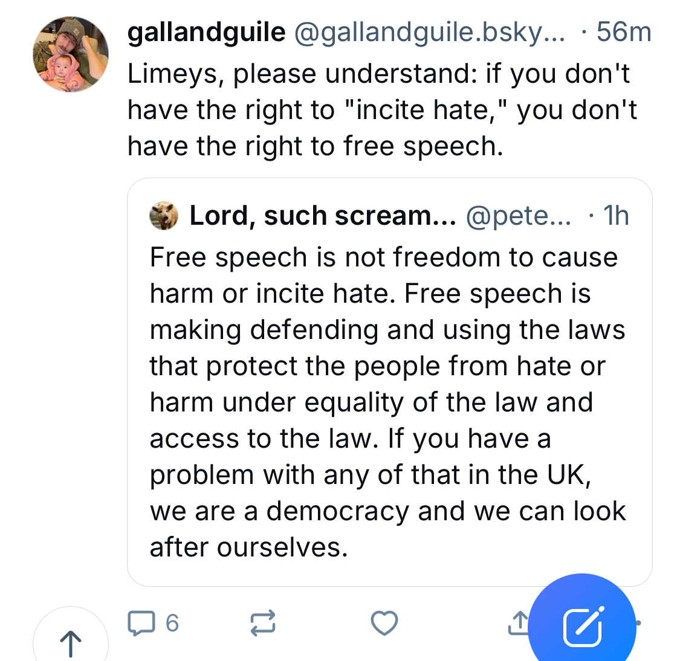
Task: Click the 56m timestamp on the post
Action: tap(623, 32)
